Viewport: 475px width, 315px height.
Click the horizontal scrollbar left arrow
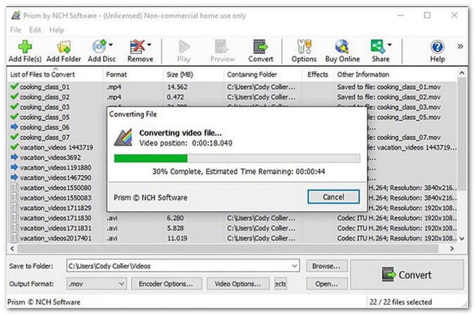pos(12,249)
